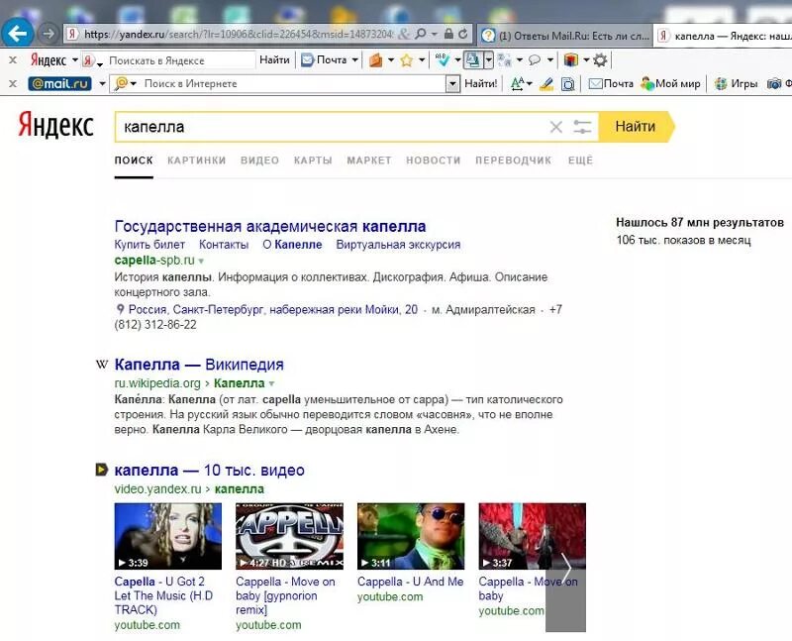Expand the @mail.ru logo dropdown arrow
Screen dimensions: 792x641
click(102, 83)
